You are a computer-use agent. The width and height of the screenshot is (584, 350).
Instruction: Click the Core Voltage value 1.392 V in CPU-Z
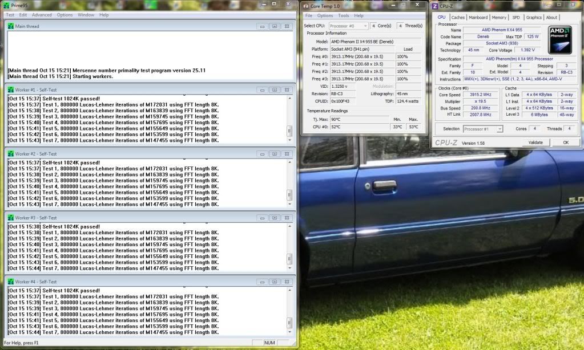tap(527, 50)
